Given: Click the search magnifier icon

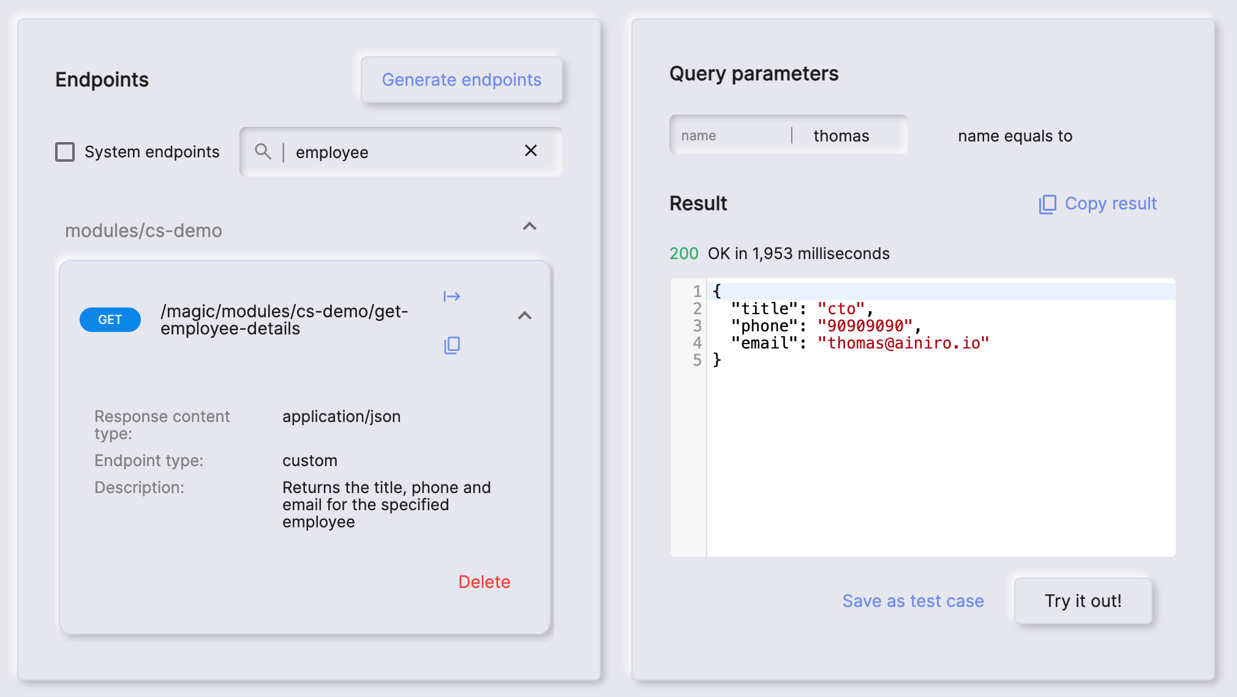Looking at the screenshot, I should pyautogui.click(x=264, y=151).
